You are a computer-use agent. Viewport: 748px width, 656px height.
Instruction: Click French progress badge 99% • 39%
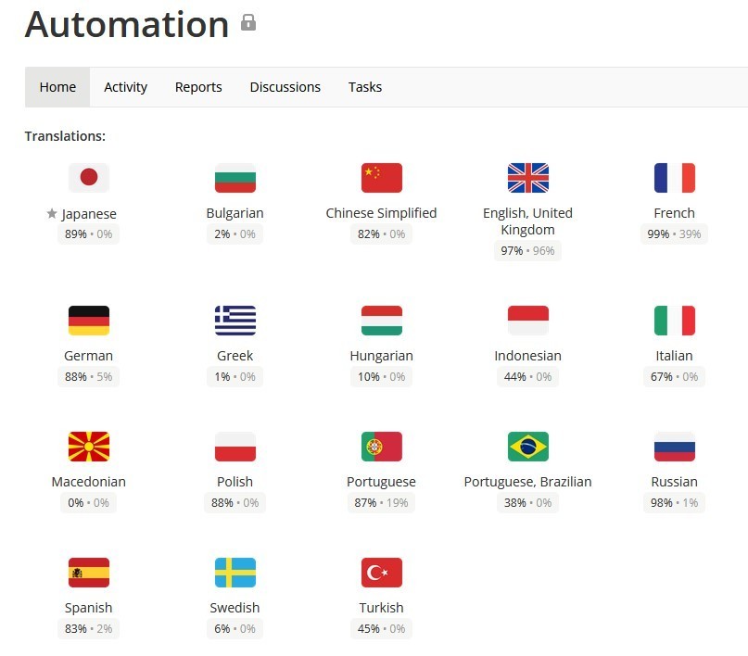pos(674,234)
